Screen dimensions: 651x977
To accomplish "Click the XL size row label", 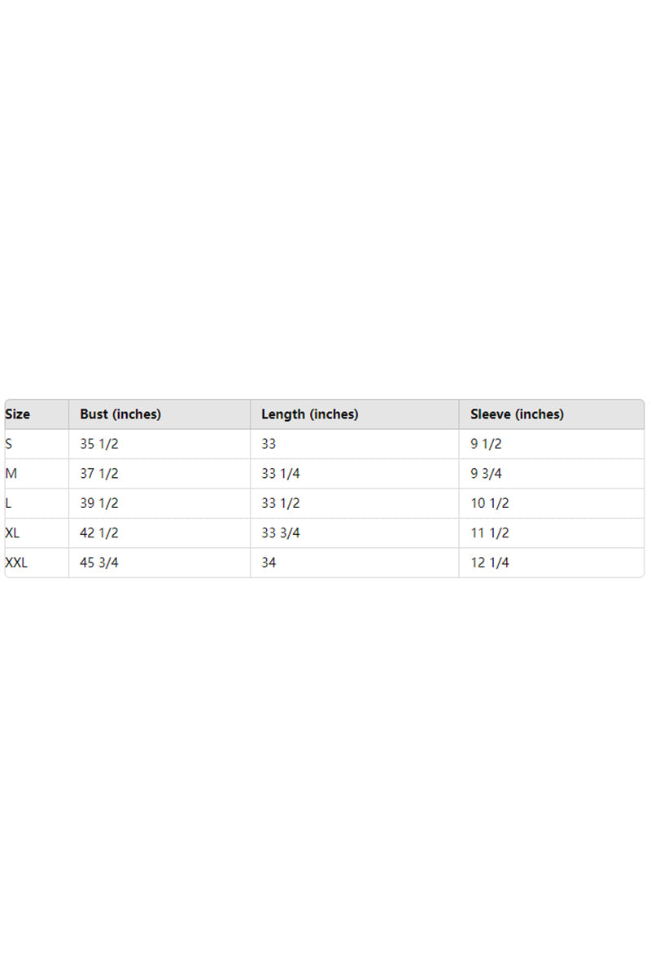I will tap(12, 533).
